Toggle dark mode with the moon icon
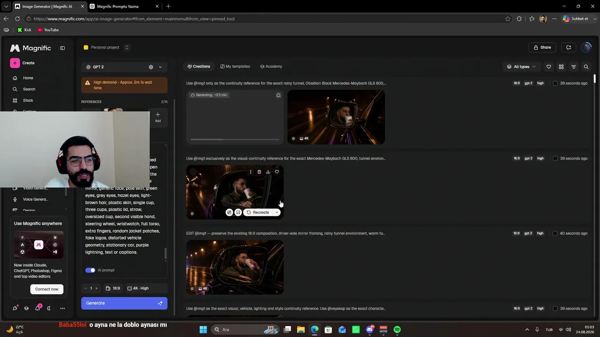The height and width of the screenshot is (337, 600). point(49,308)
